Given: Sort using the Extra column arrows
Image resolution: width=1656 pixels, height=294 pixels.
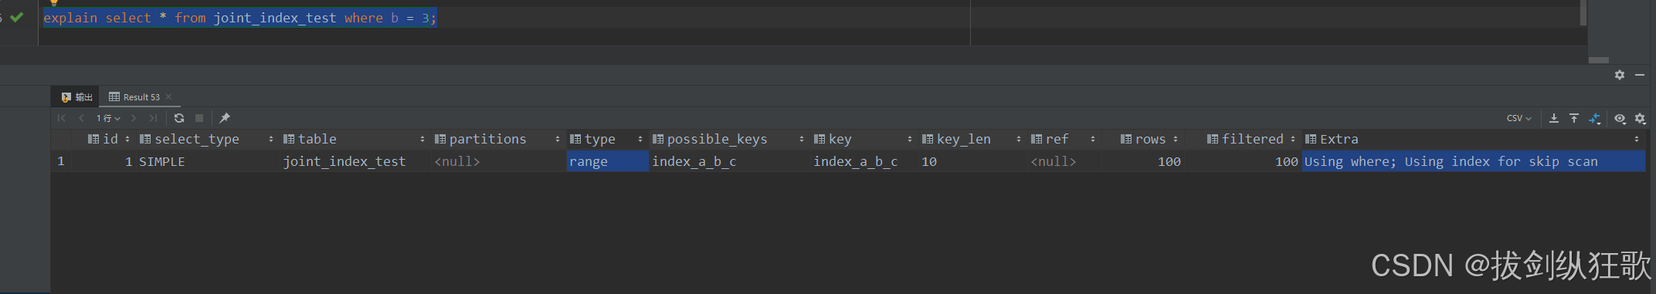Looking at the screenshot, I should [1637, 139].
